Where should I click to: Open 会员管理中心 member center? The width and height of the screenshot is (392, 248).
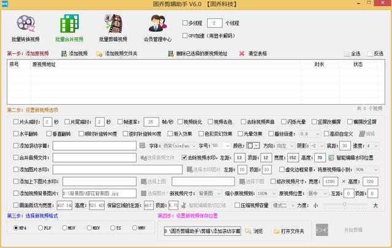(157, 27)
